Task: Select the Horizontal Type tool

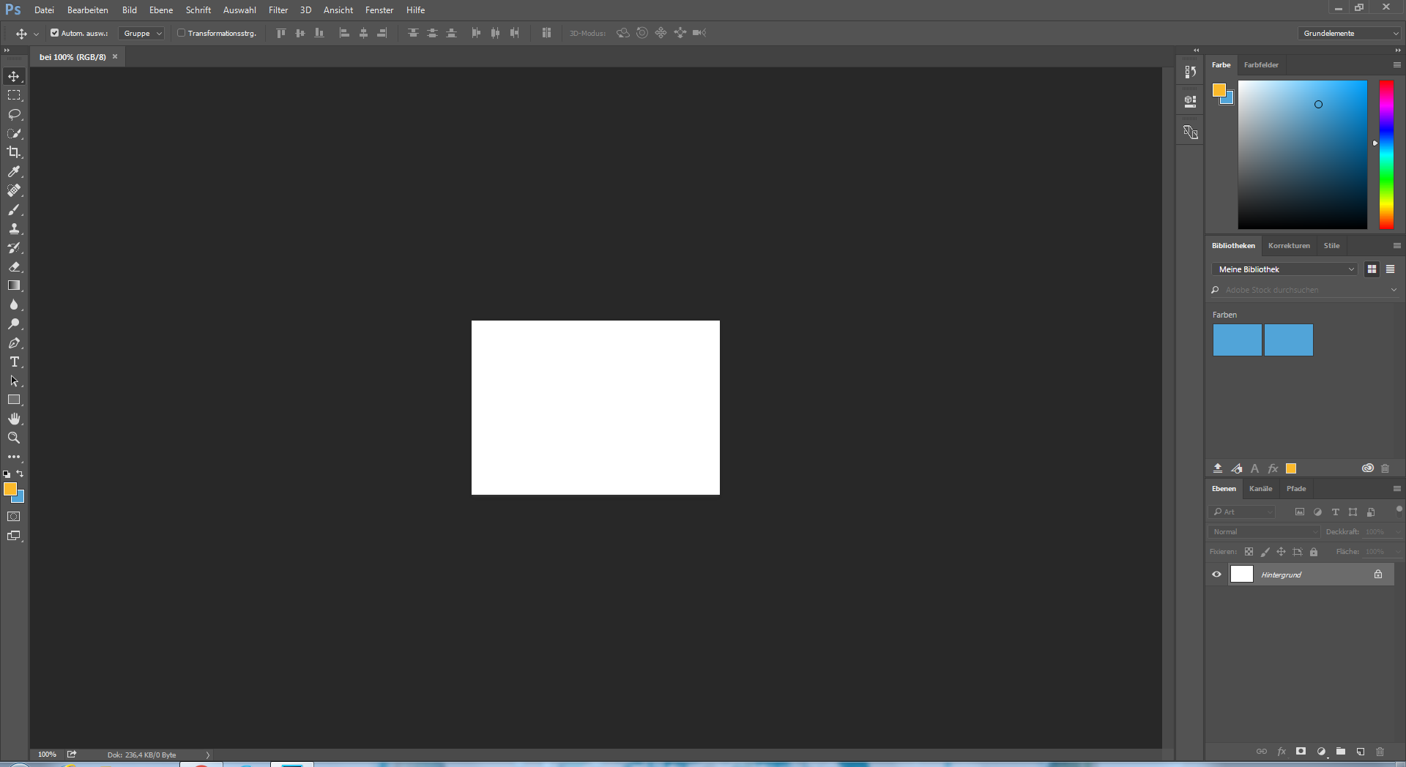Action: (14, 362)
